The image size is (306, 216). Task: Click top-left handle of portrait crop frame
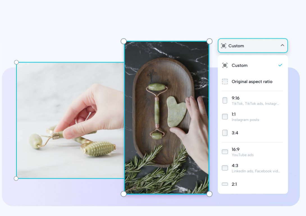pyautogui.click(x=124, y=41)
